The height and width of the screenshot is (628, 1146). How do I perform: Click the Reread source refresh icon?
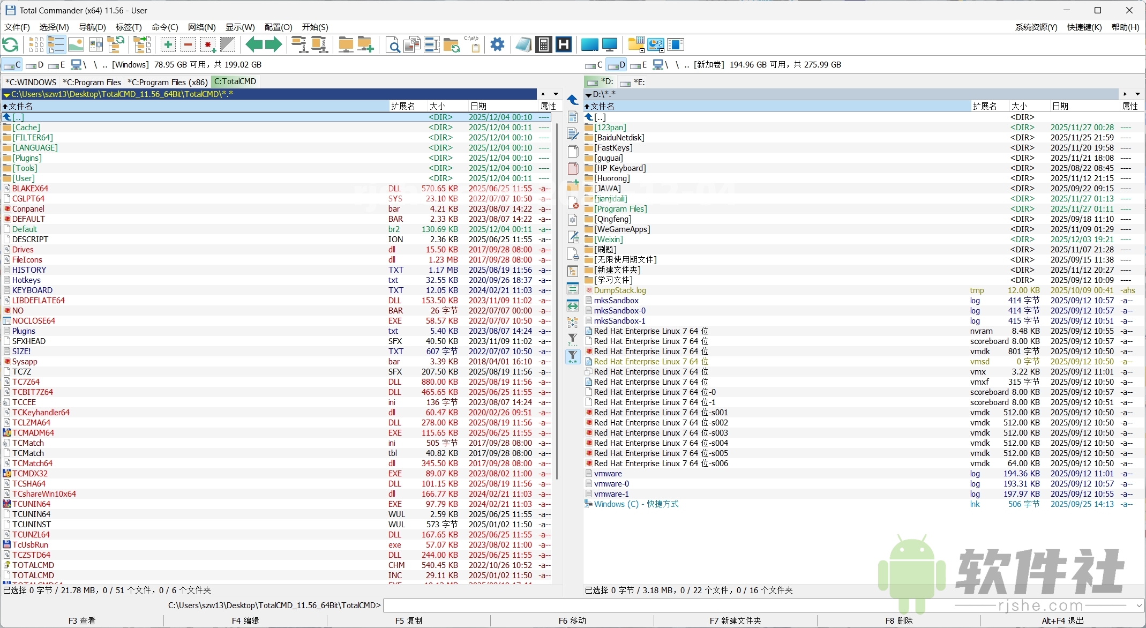point(11,45)
